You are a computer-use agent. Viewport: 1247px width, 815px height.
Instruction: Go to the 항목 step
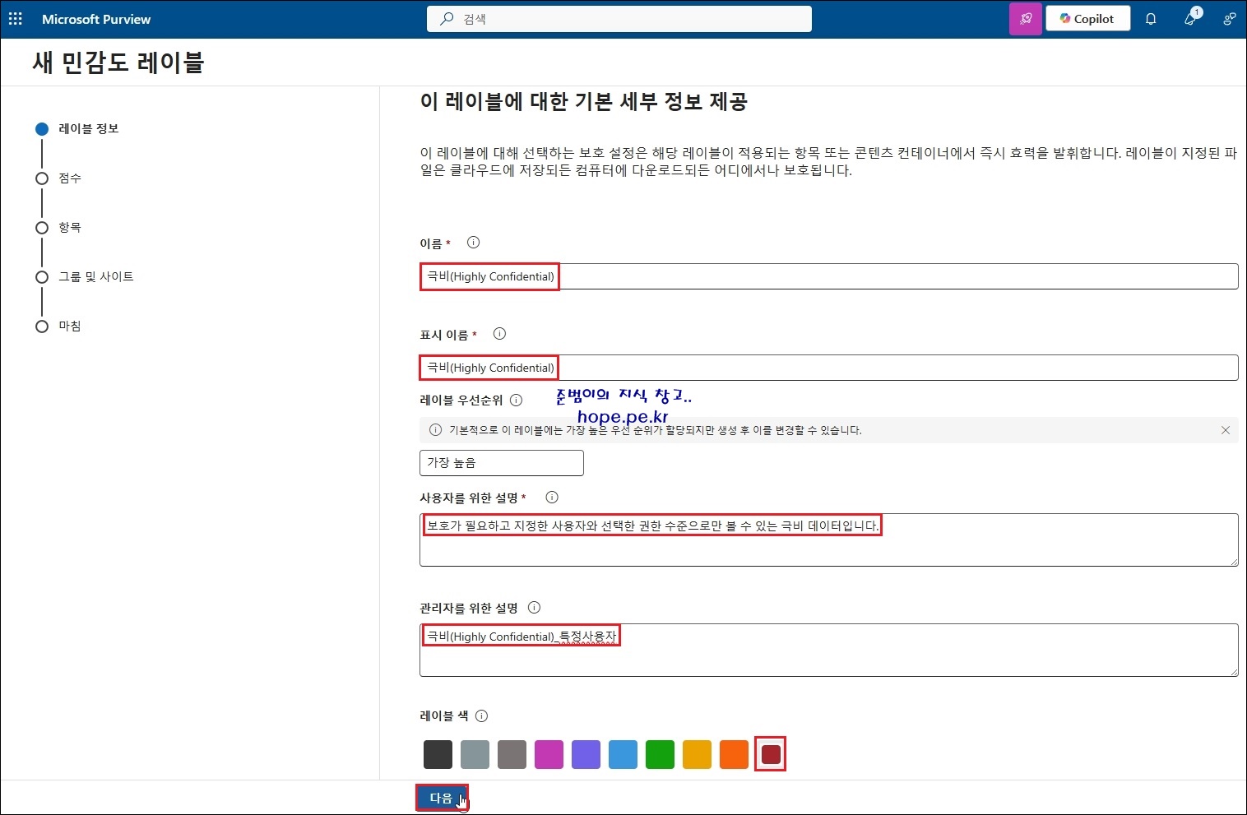58,228
